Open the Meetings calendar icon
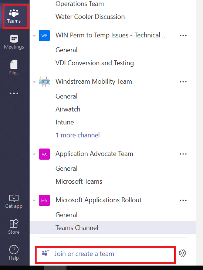This screenshot has height=270, width=203. [x=14, y=39]
